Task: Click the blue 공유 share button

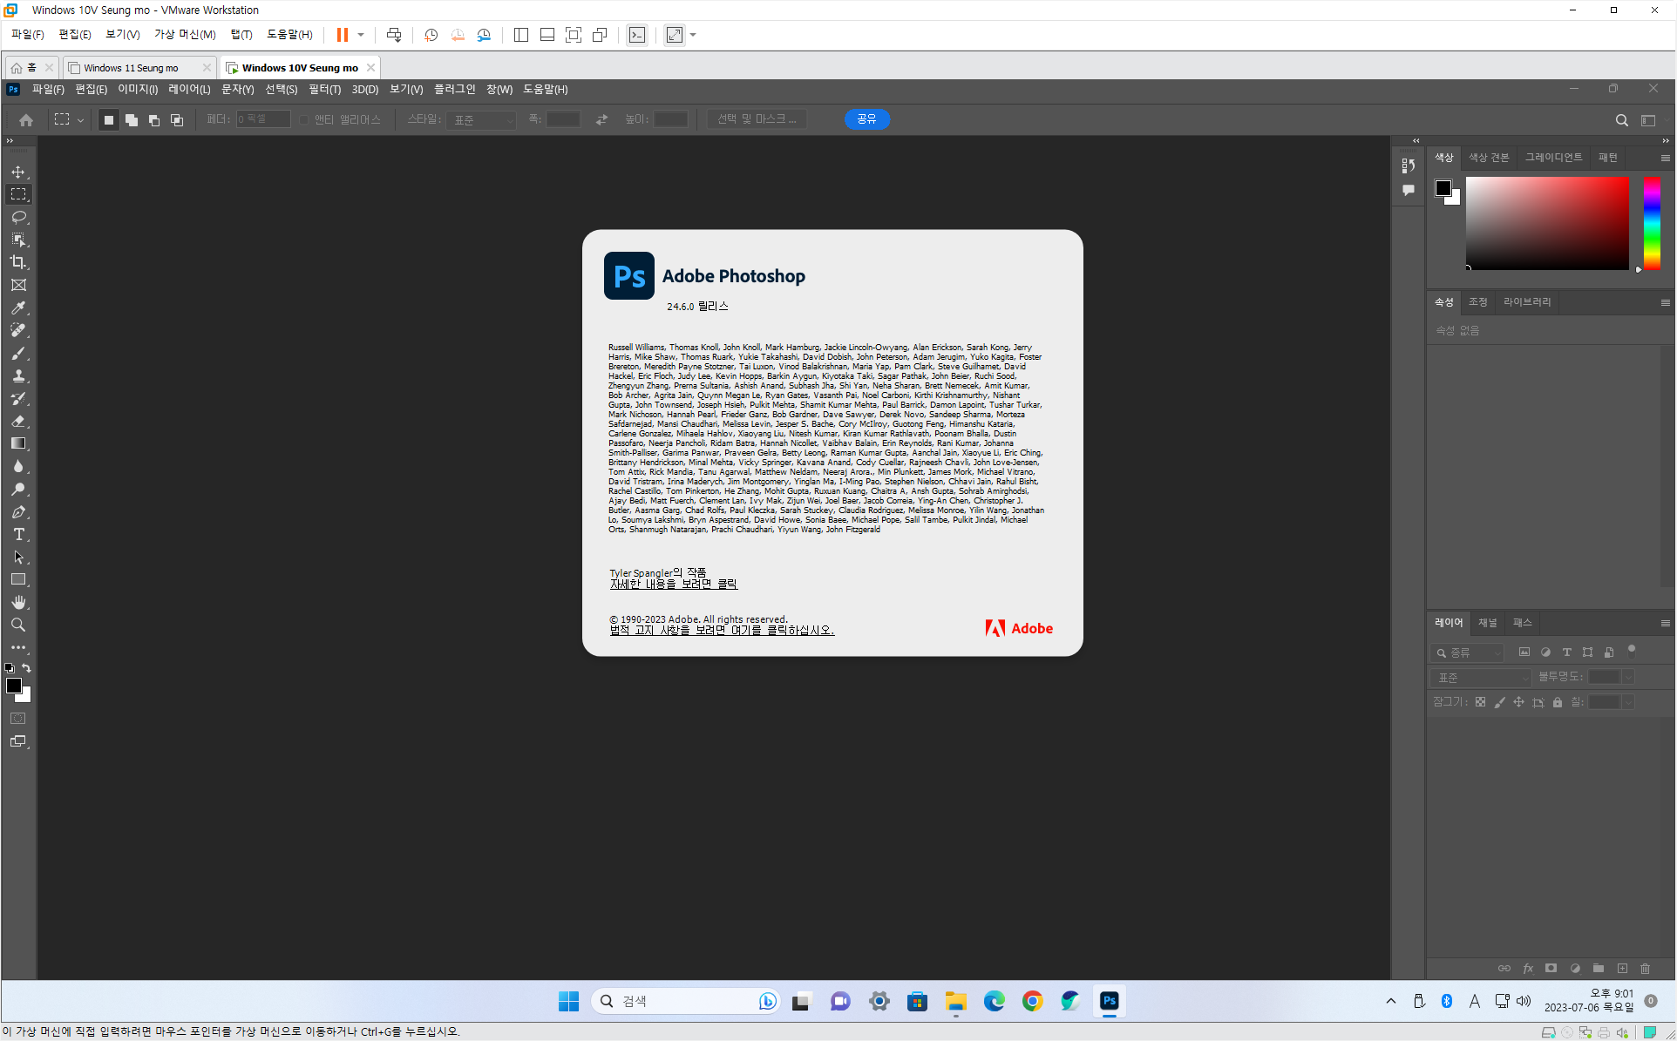Action: [866, 119]
